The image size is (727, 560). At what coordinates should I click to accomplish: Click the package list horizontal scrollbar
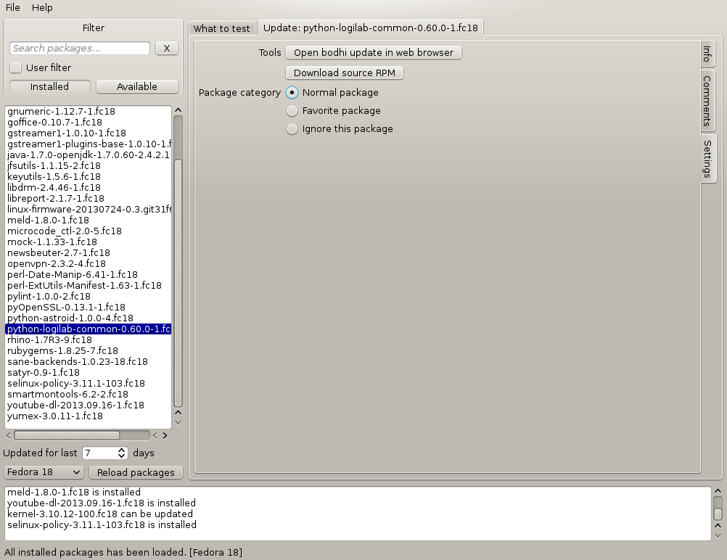point(67,435)
